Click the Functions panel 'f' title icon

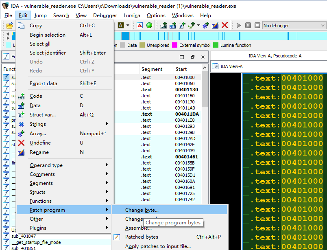pyautogui.click(x=6, y=56)
